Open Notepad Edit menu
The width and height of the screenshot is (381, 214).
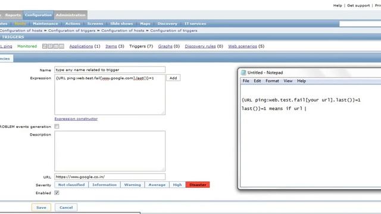[x=257, y=81]
